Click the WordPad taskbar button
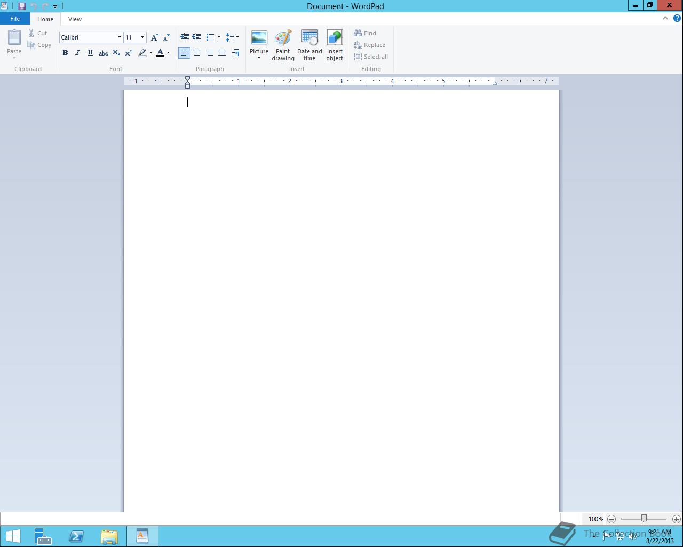This screenshot has width=683, height=547. click(142, 536)
